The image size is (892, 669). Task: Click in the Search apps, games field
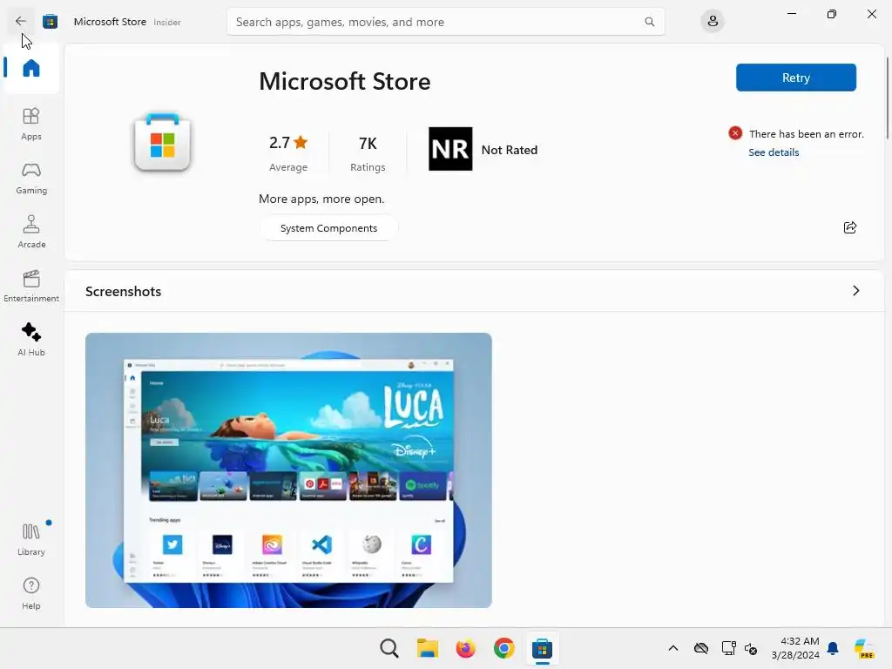pyautogui.click(x=445, y=22)
